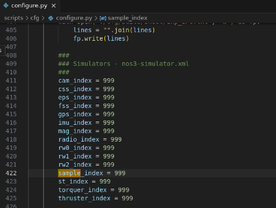Open configure.py in the breadcrumb

coord(74,18)
